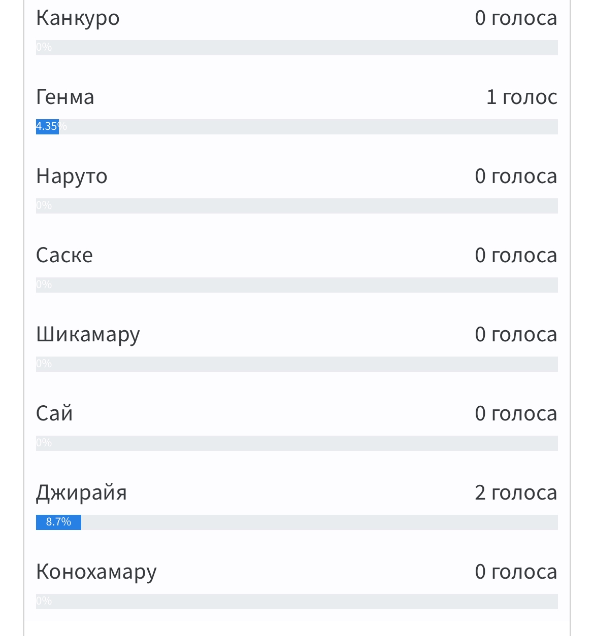594x636 pixels.
Task: Click Джирайя's 8.7% progress bar
Action: pyautogui.click(x=297, y=522)
